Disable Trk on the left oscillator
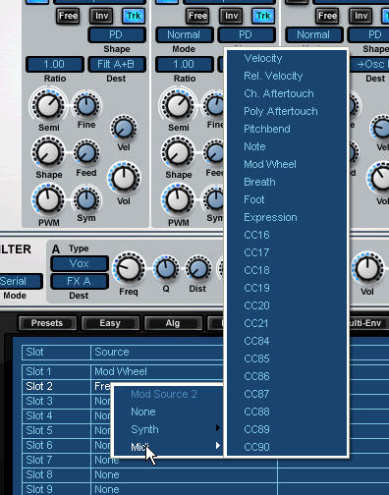389x495 pixels. (x=134, y=16)
